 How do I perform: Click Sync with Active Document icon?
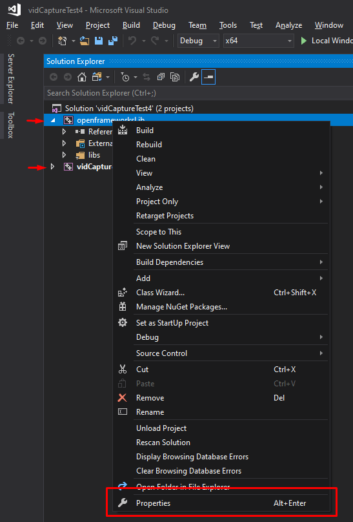[146, 78]
